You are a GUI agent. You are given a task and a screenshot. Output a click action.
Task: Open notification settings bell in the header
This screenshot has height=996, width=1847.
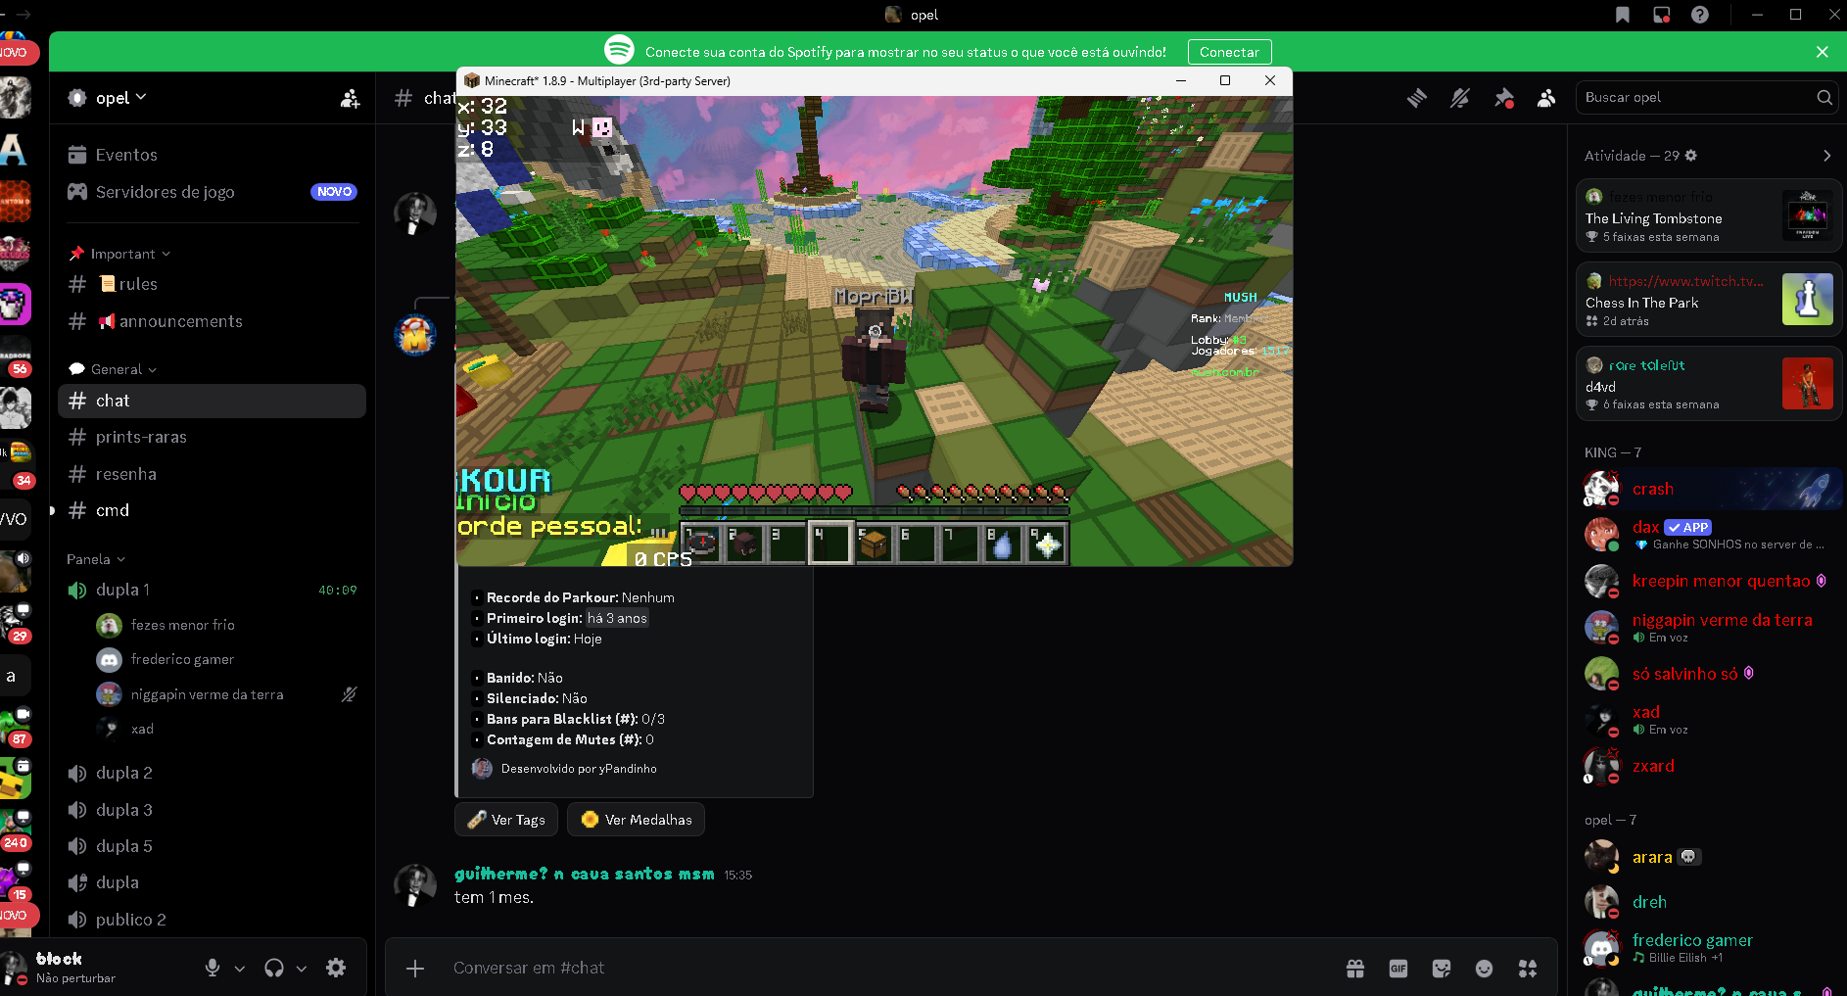coord(1460,98)
